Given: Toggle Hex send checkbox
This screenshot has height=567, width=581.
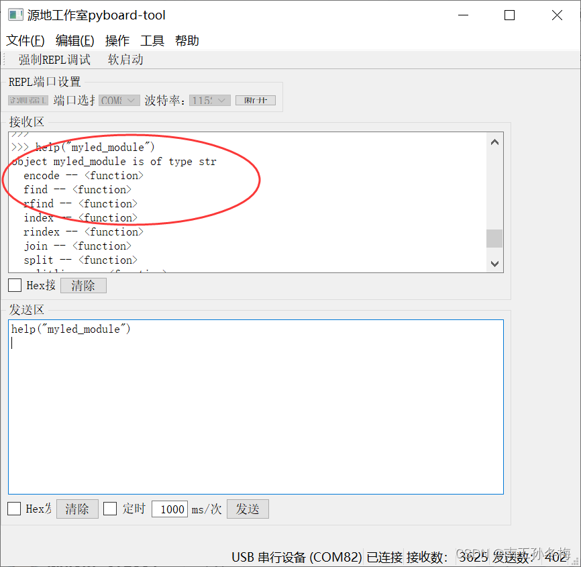Looking at the screenshot, I should [14, 509].
